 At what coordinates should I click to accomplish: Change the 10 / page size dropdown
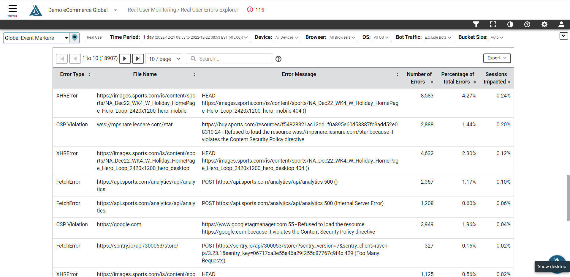click(x=164, y=59)
